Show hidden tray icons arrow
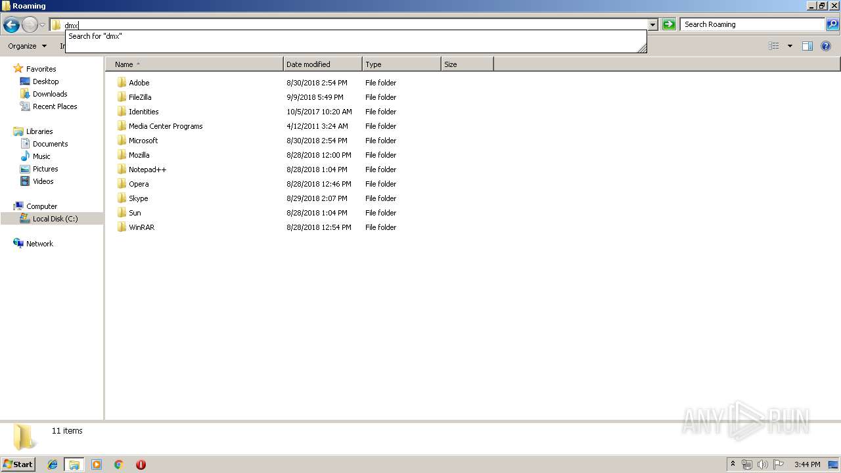 (733, 464)
